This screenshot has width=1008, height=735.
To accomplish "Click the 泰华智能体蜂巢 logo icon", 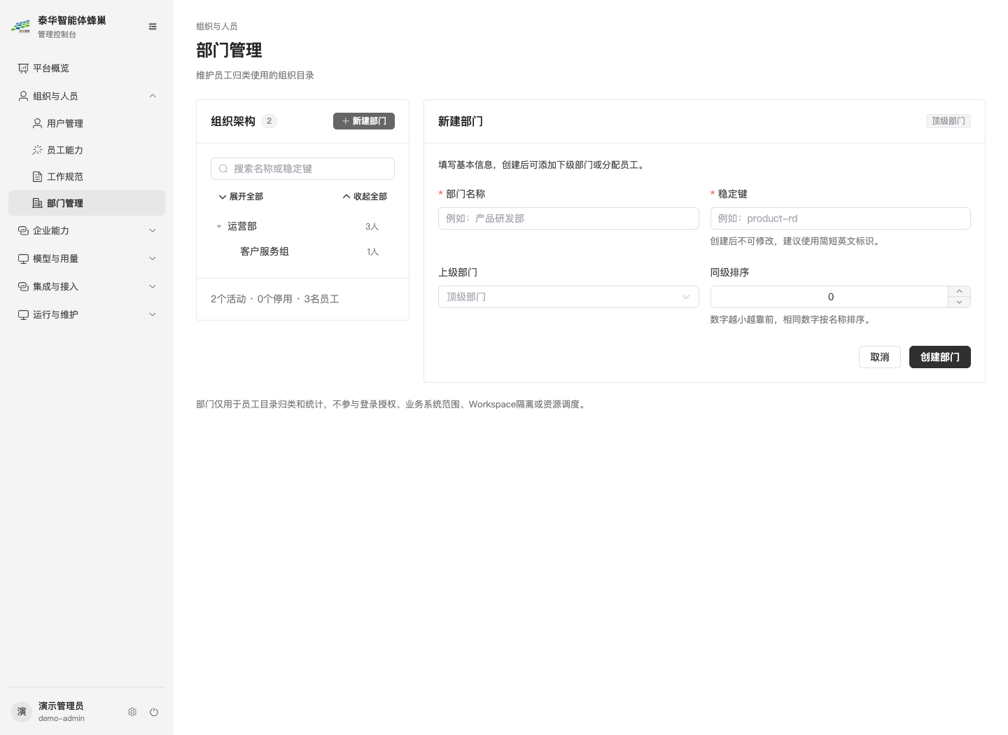I will click(20, 27).
